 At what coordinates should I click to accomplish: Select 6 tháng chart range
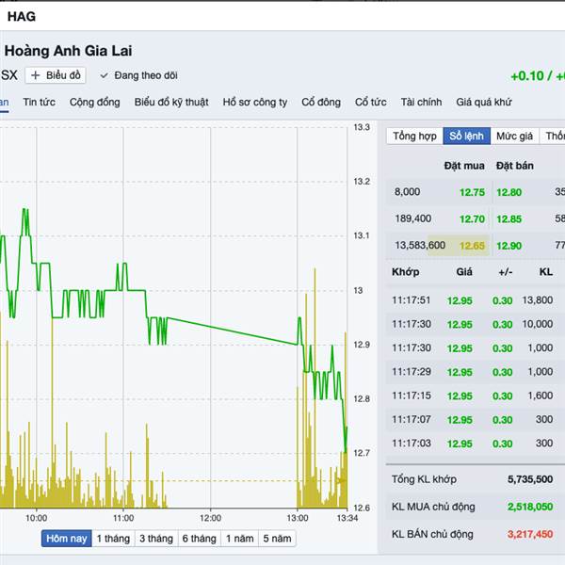pos(200,539)
